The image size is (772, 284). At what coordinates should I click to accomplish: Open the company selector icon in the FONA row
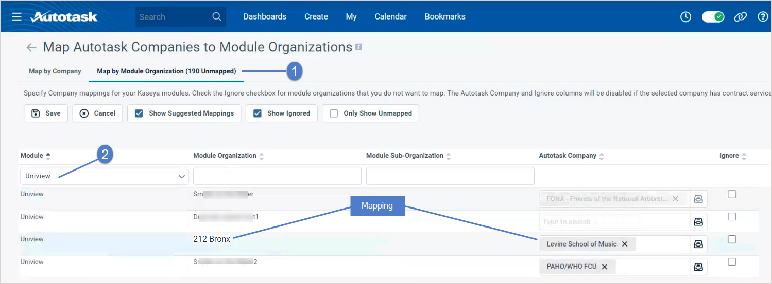click(x=698, y=199)
